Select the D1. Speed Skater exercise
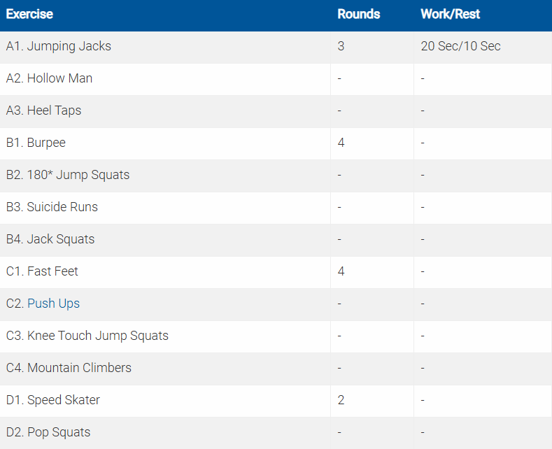This screenshot has height=449, width=552. (x=53, y=400)
